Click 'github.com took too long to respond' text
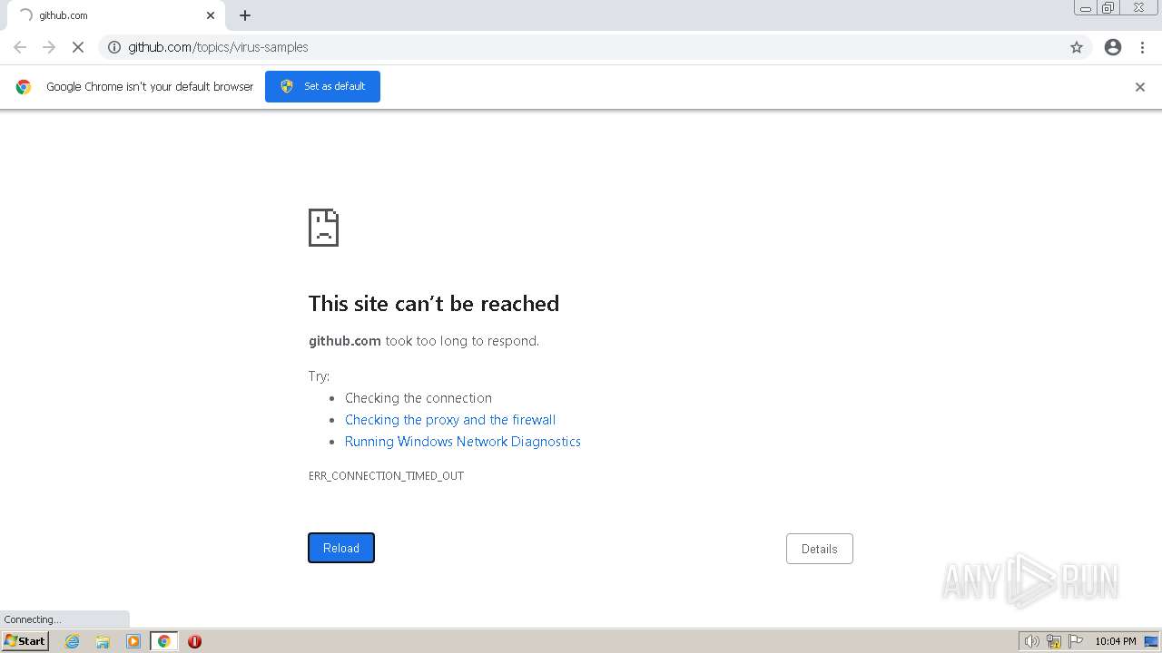 point(424,341)
